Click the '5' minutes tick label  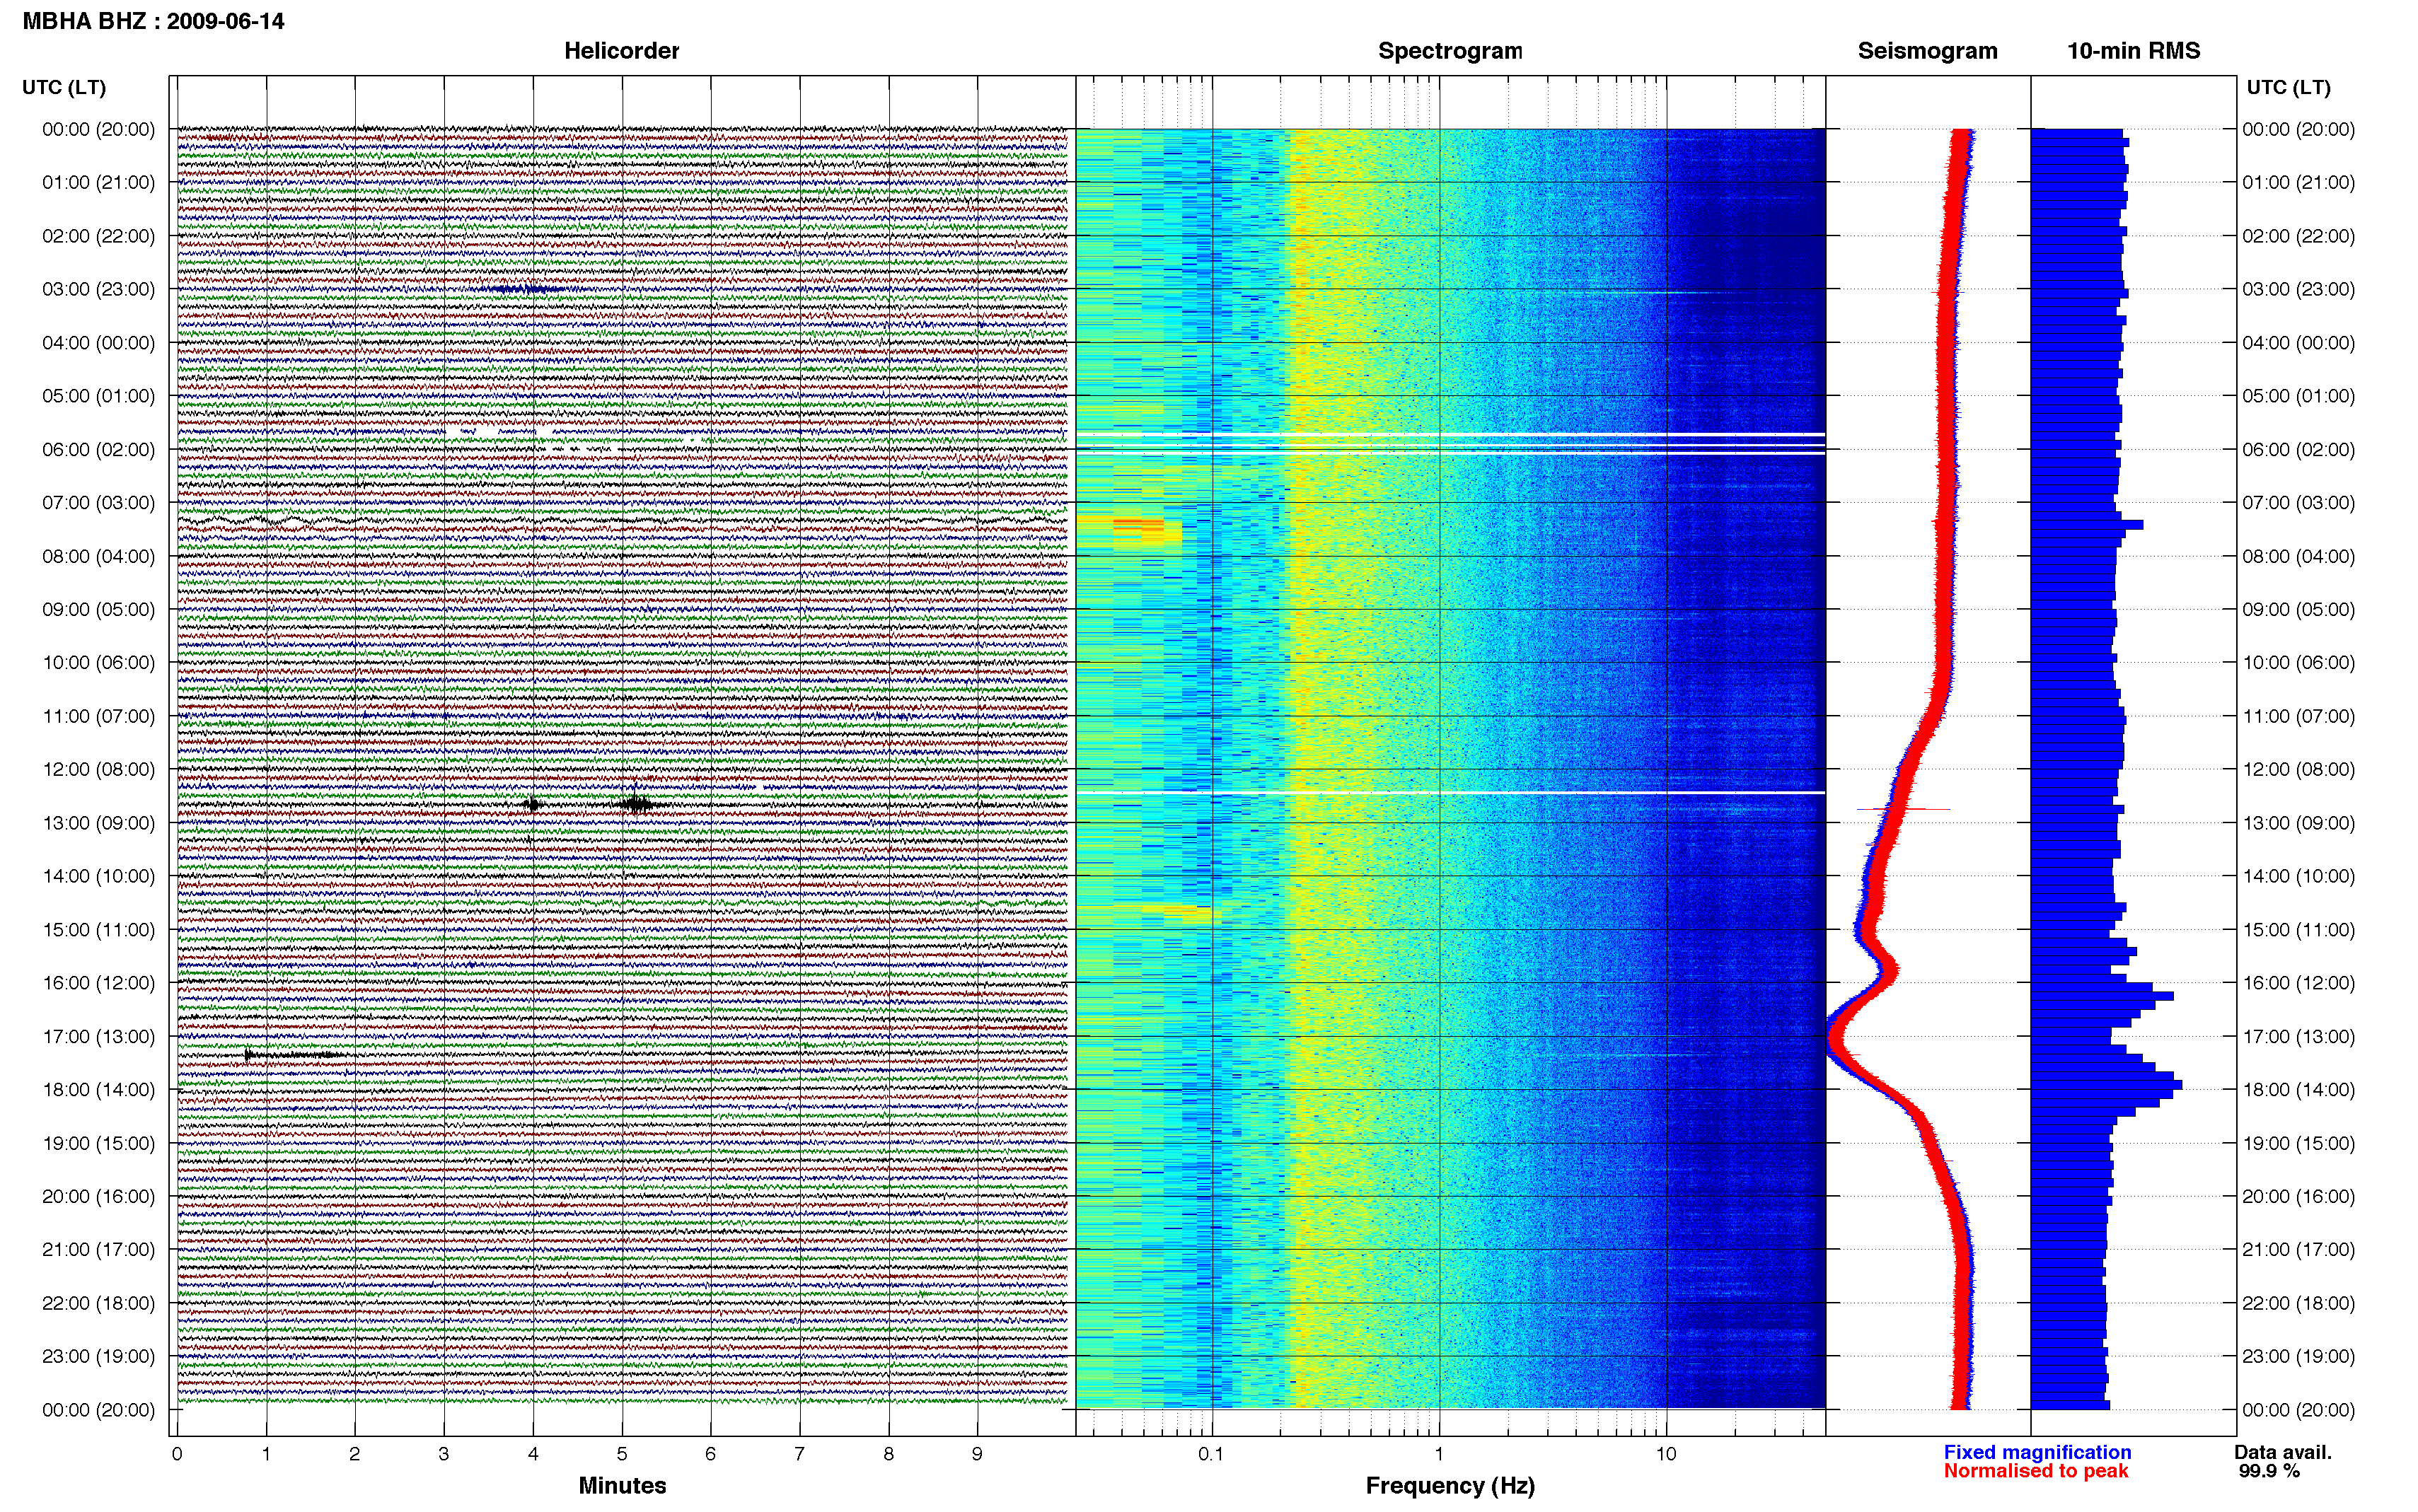[622, 1454]
